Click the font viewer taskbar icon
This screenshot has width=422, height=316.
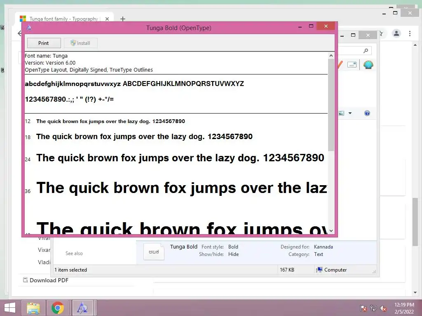point(82,308)
